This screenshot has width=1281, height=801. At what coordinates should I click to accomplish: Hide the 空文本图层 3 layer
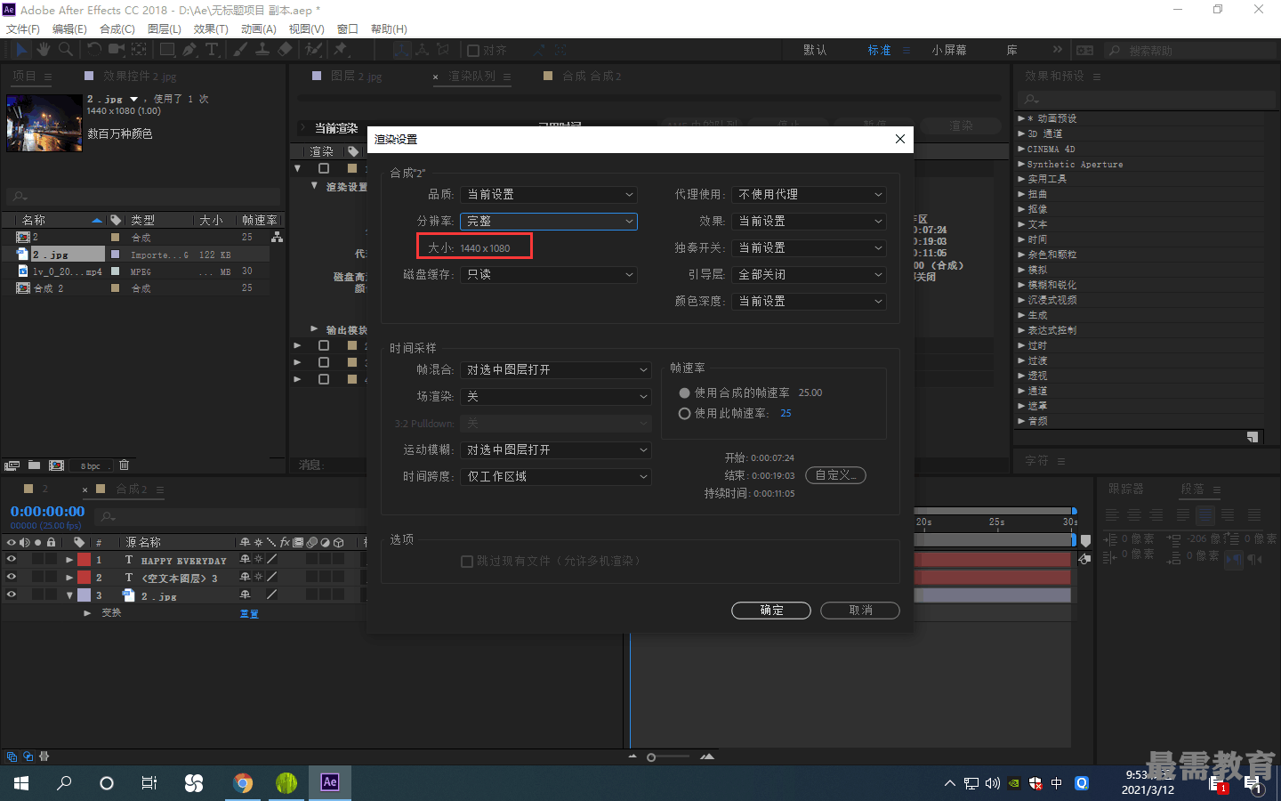[12, 577]
